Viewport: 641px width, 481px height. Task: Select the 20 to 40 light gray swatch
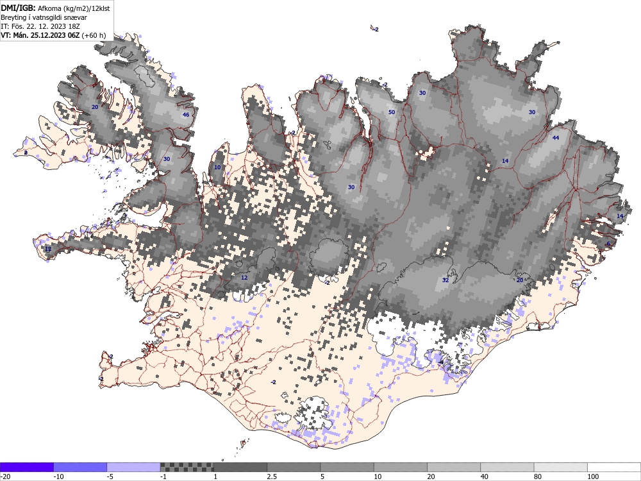454,467
